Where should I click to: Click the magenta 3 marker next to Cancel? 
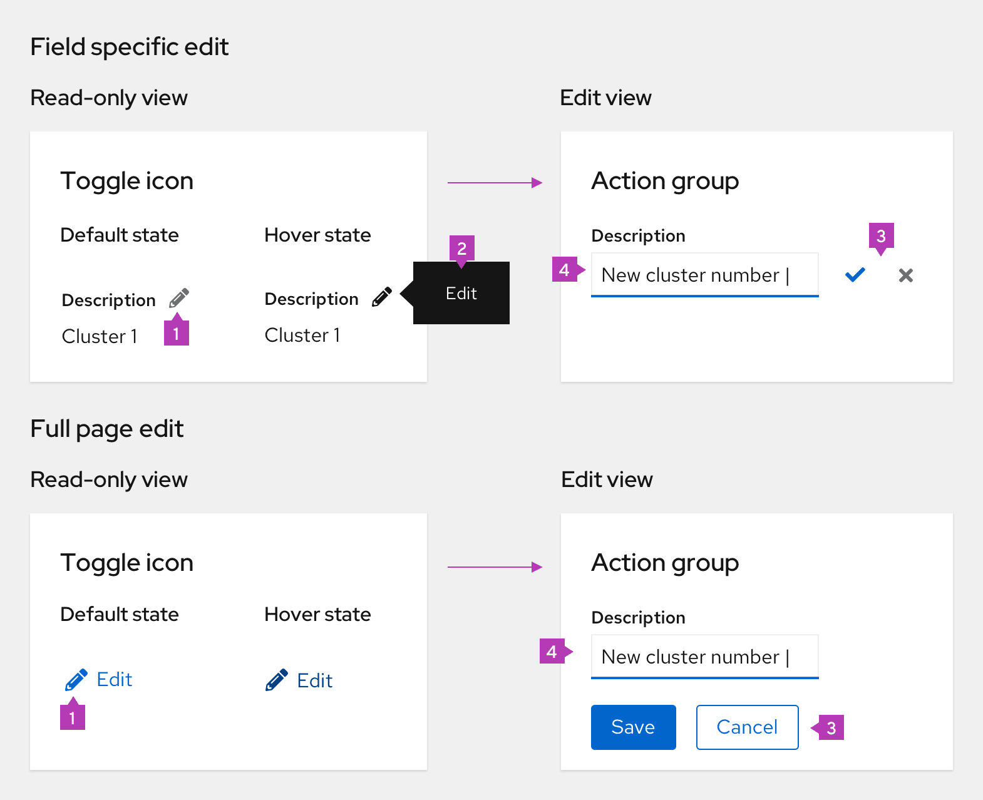(831, 727)
